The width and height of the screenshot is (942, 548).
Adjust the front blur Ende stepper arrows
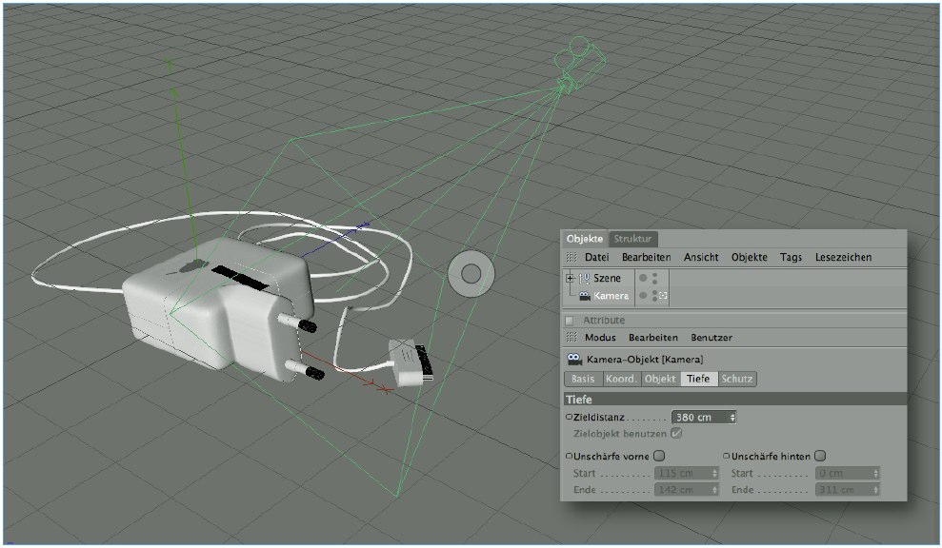pyautogui.click(x=715, y=490)
